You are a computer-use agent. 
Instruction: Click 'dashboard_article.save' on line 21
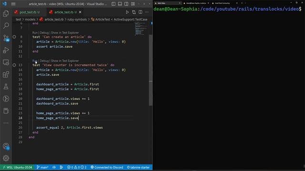pos(57,104)
